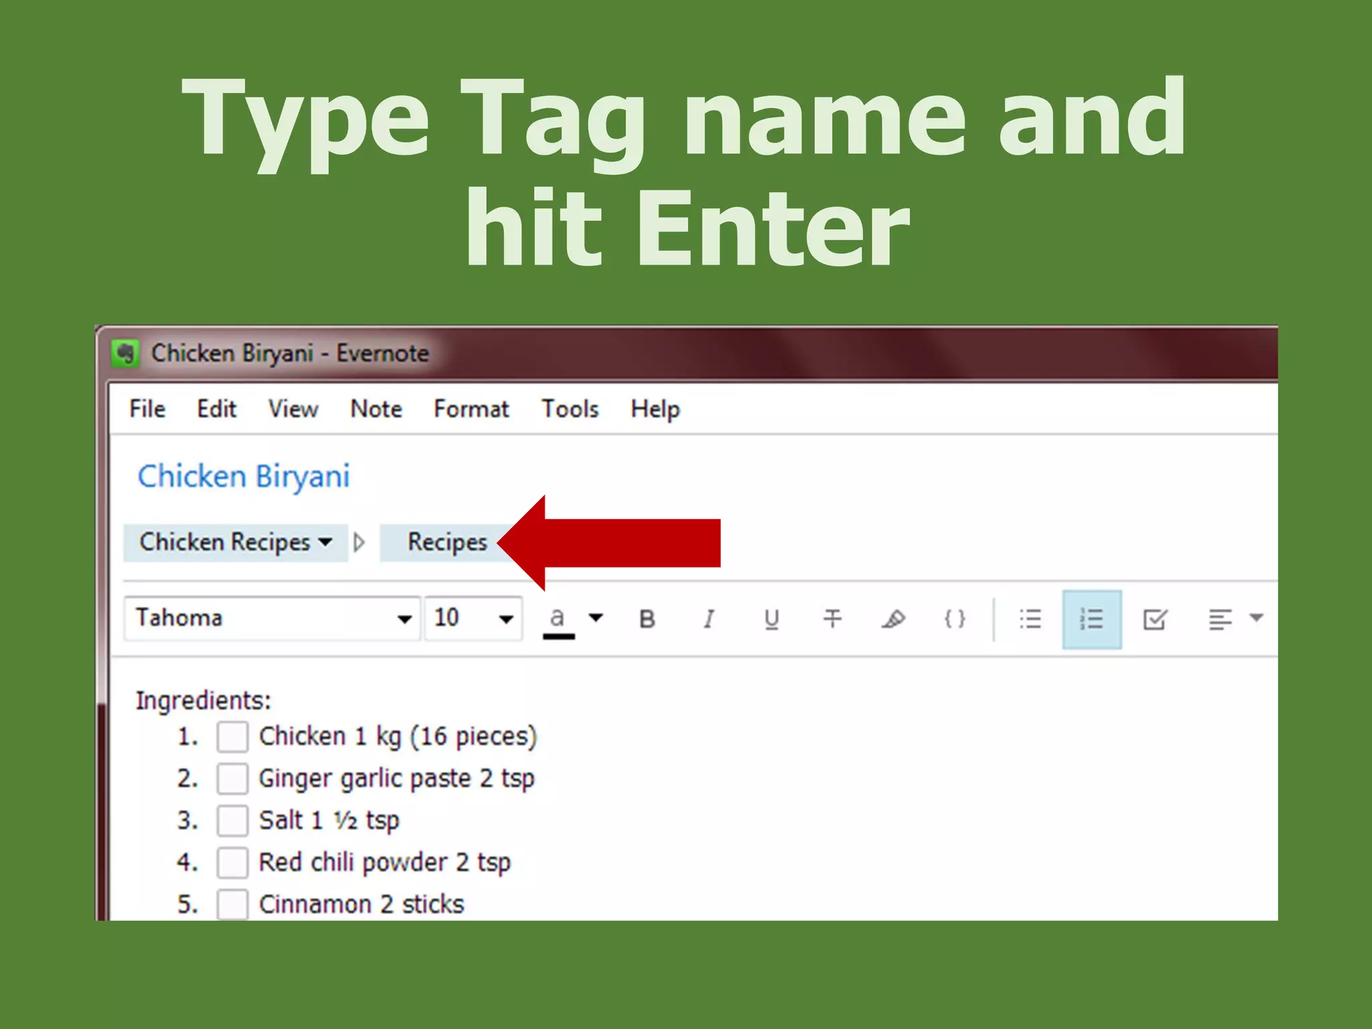
Task: Click the Ingredients: heading text
Action: click(x=204, y=701)
